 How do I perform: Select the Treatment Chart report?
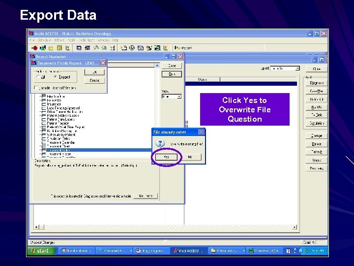pos(58,146)
